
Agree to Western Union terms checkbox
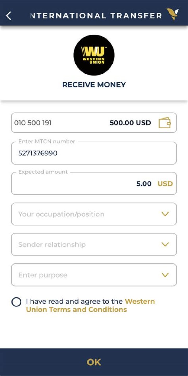point(16,302)
